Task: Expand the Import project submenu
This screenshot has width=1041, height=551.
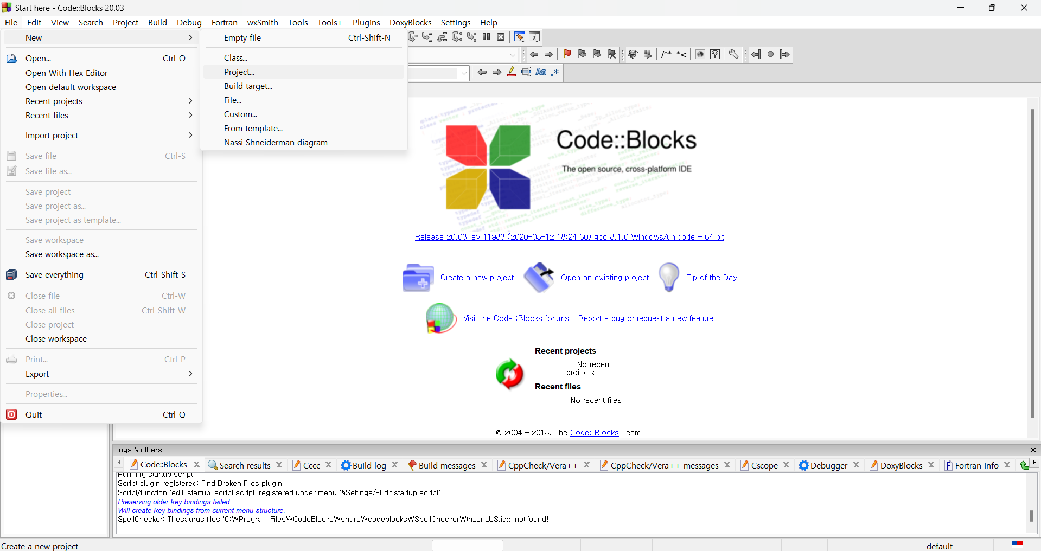Action: click(x=101, y=135)
